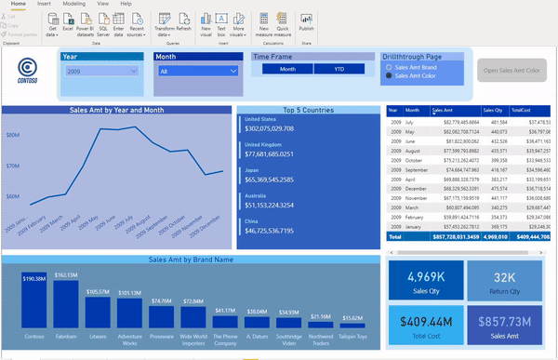
Task: Refresh the data
Action: [x=183, y=22]
